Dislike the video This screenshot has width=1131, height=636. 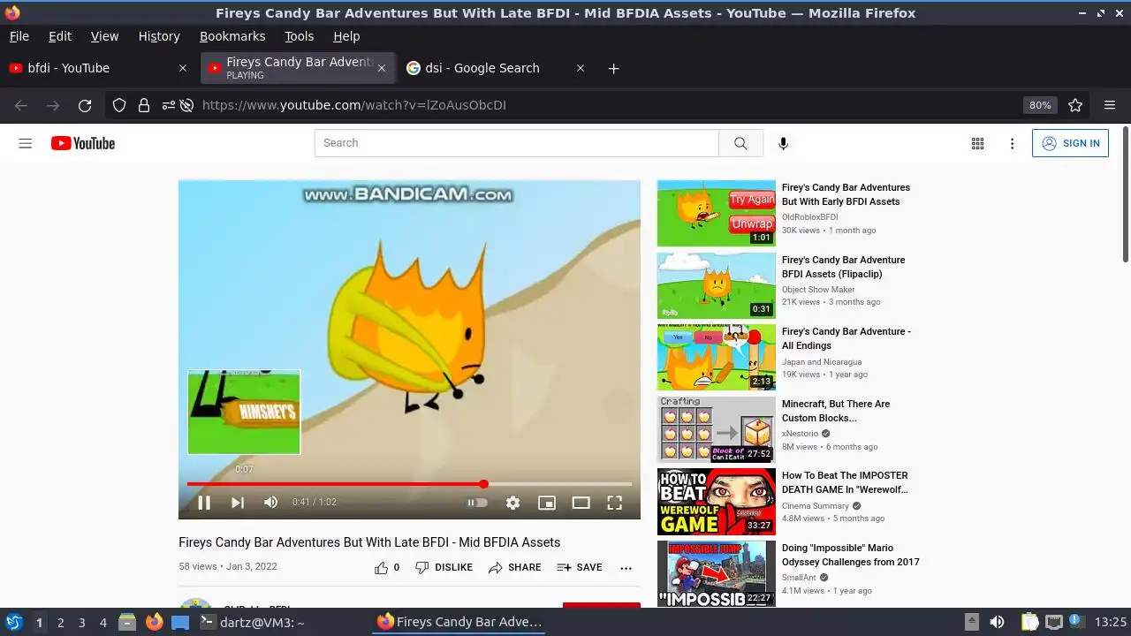tap(444, 568)
